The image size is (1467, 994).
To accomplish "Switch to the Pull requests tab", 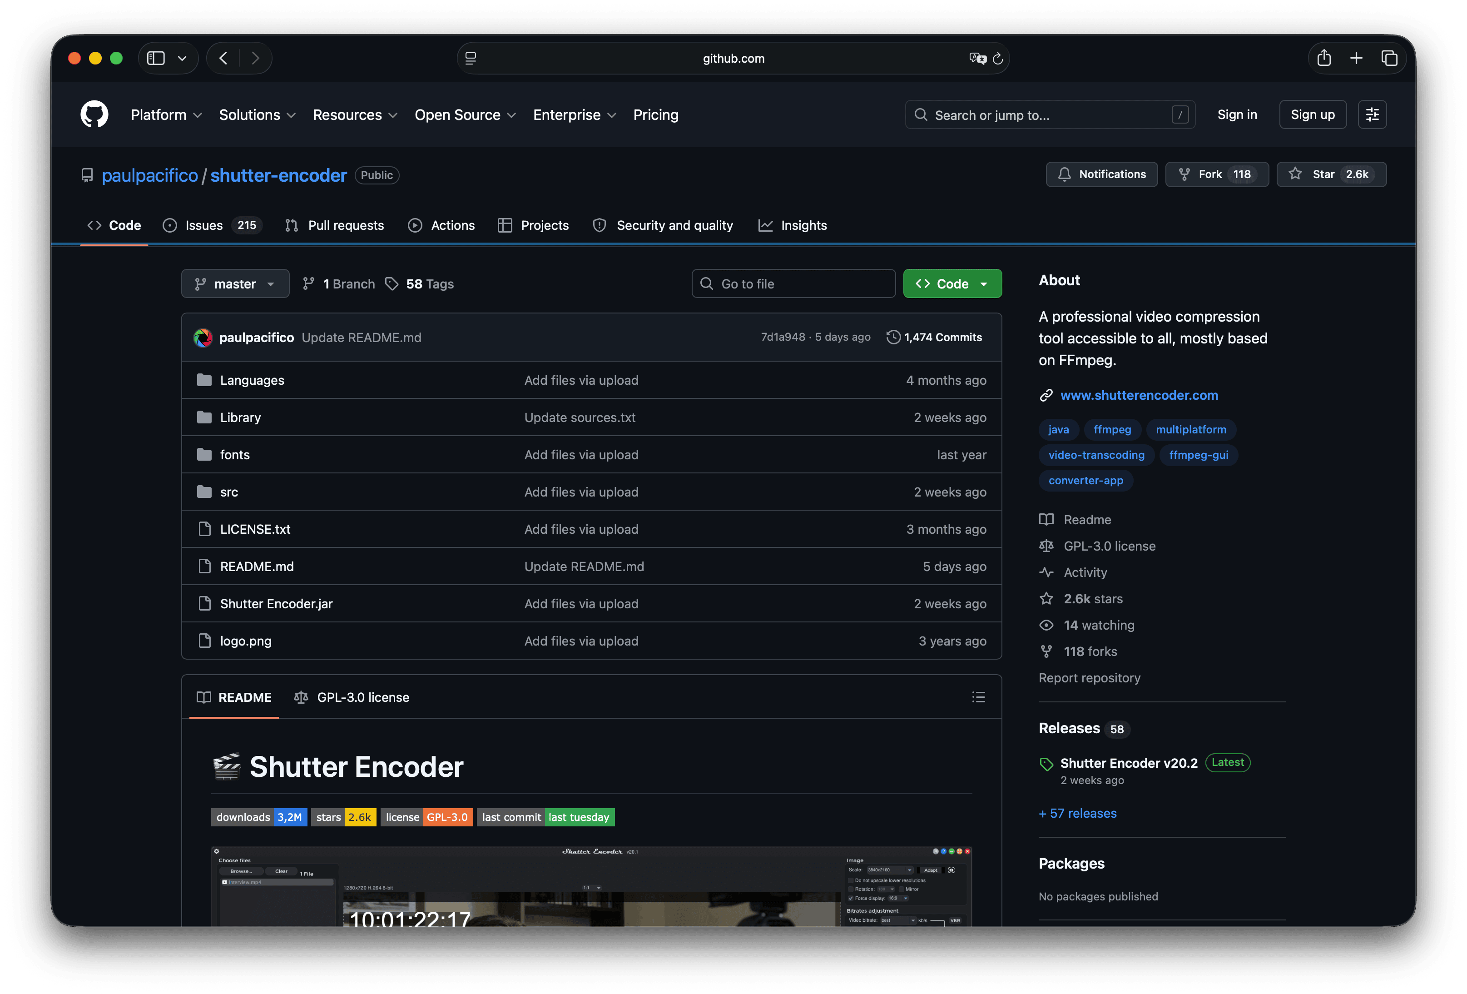I will click(x=335, y=225).
